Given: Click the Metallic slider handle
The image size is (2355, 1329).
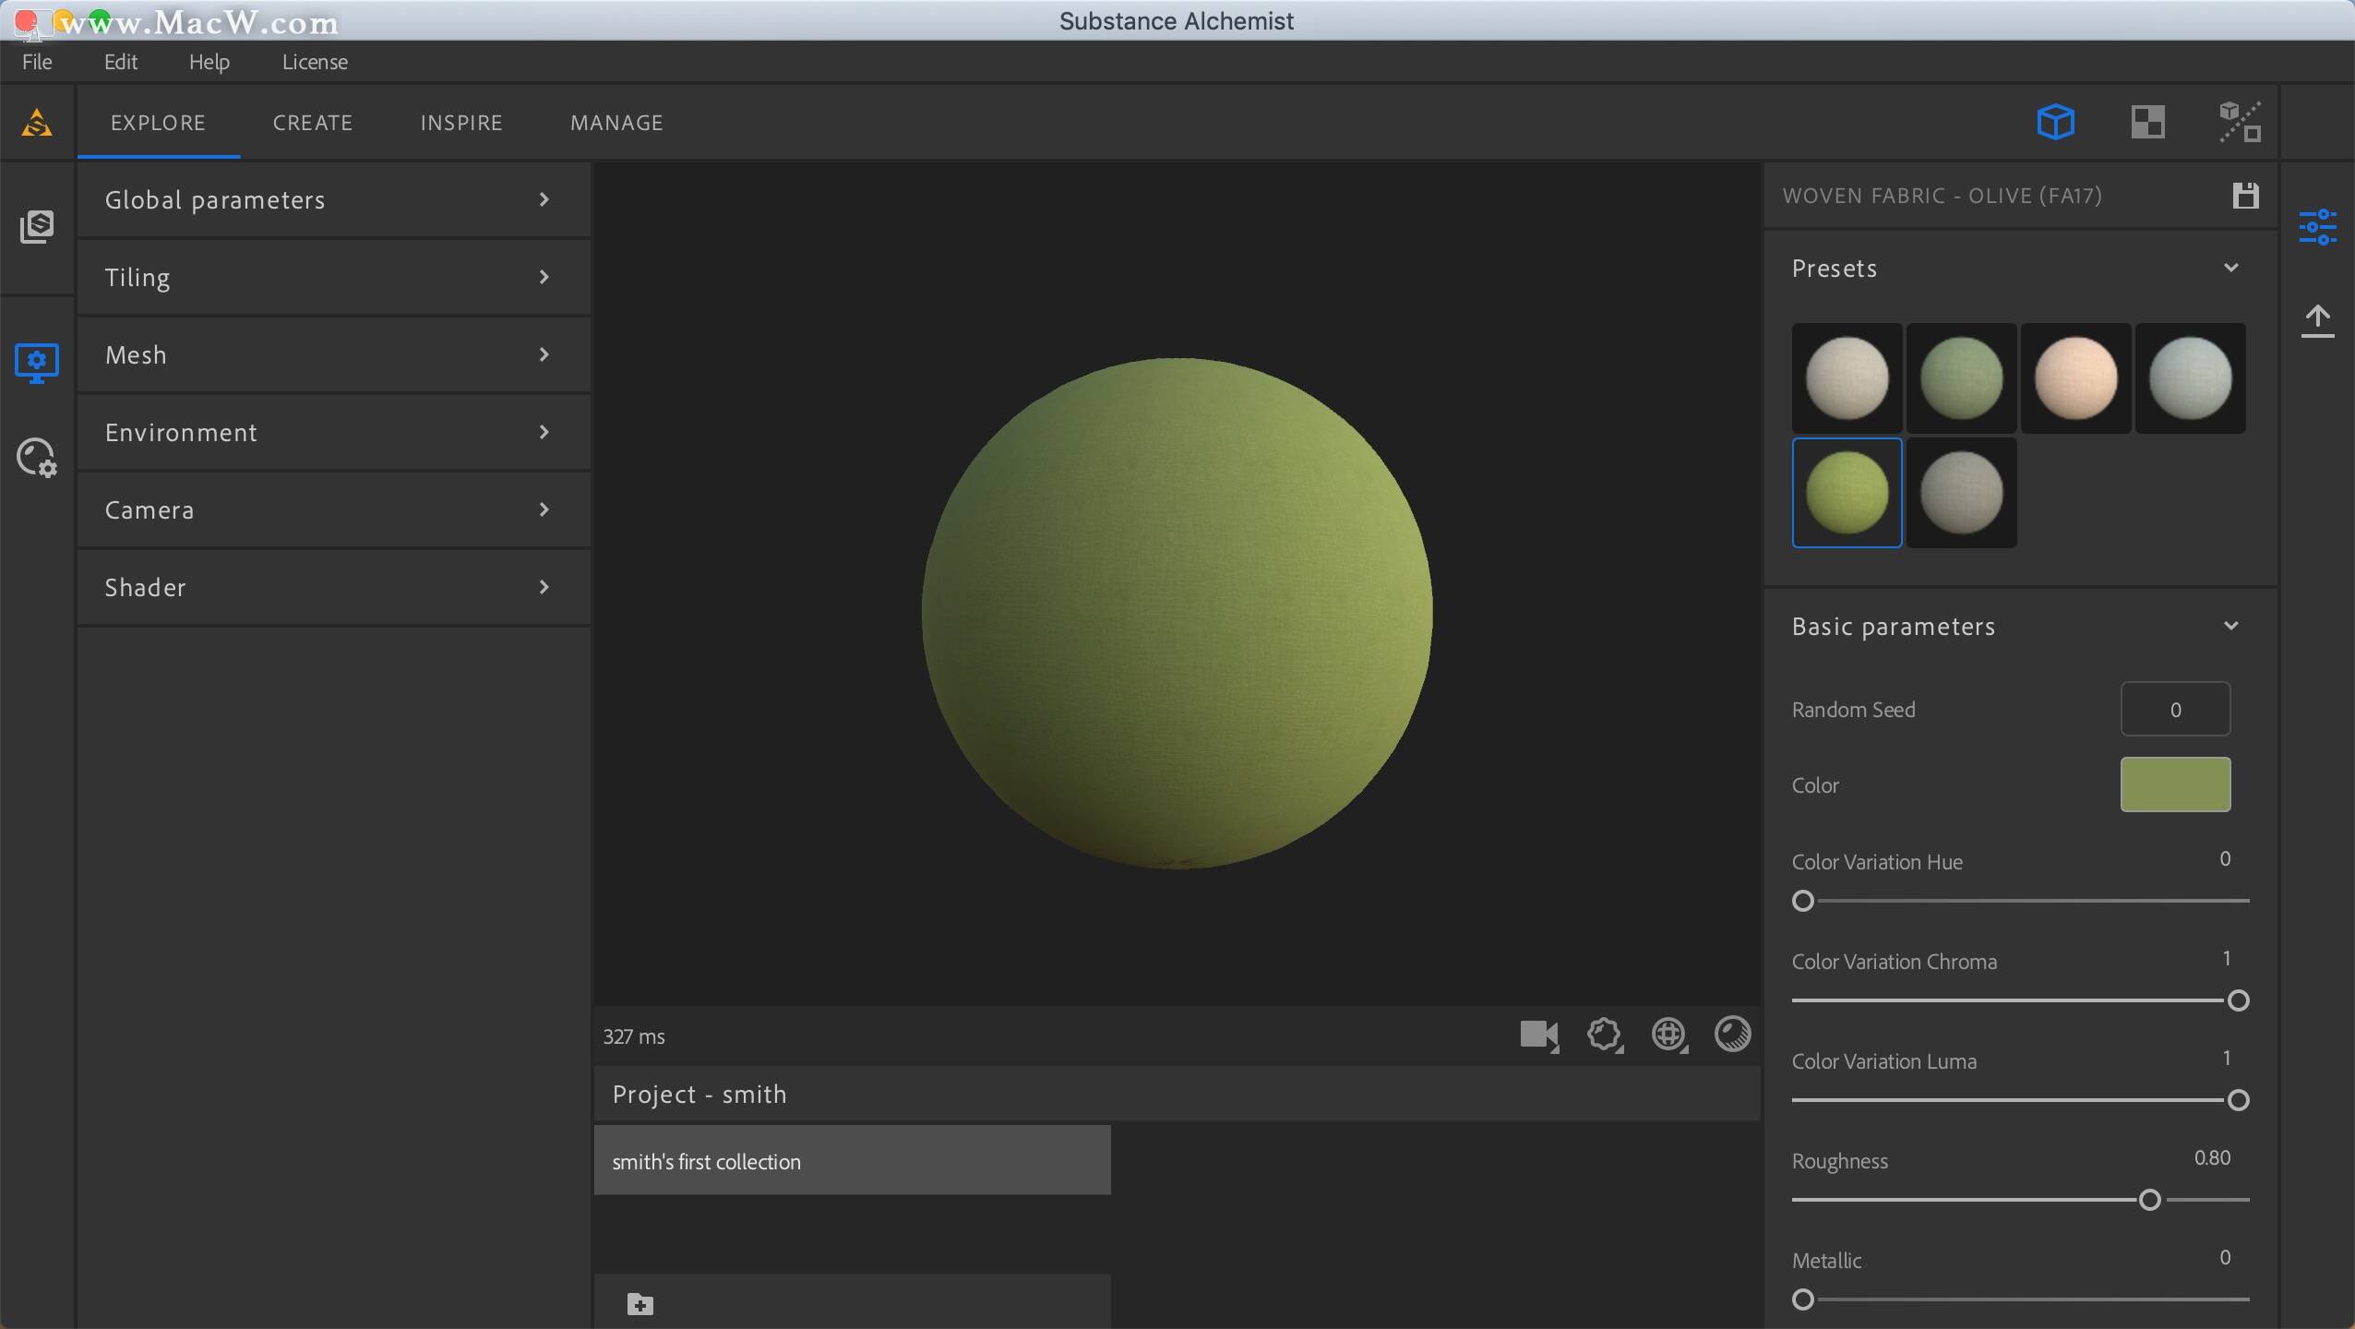Looking at the screenshot, I should pyautogui.click(x=1802, y=1299).
